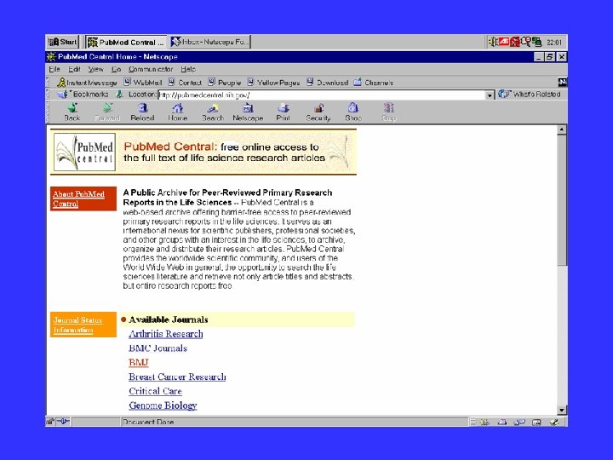The image size is (613, 460).
Task: Open Breast Cancer Research link
Action: (177, 377)
